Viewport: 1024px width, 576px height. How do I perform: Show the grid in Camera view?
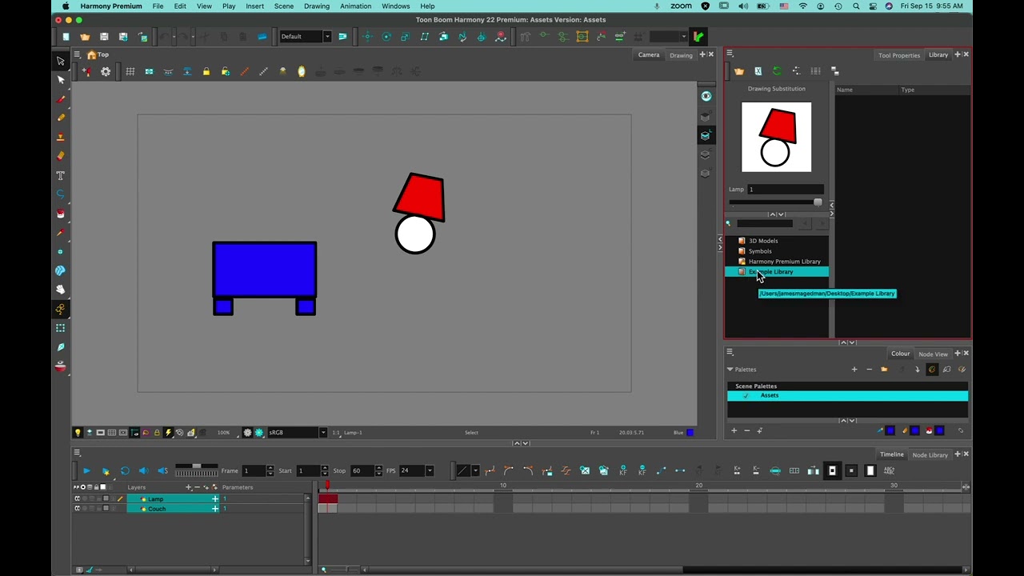pos(130,71)
